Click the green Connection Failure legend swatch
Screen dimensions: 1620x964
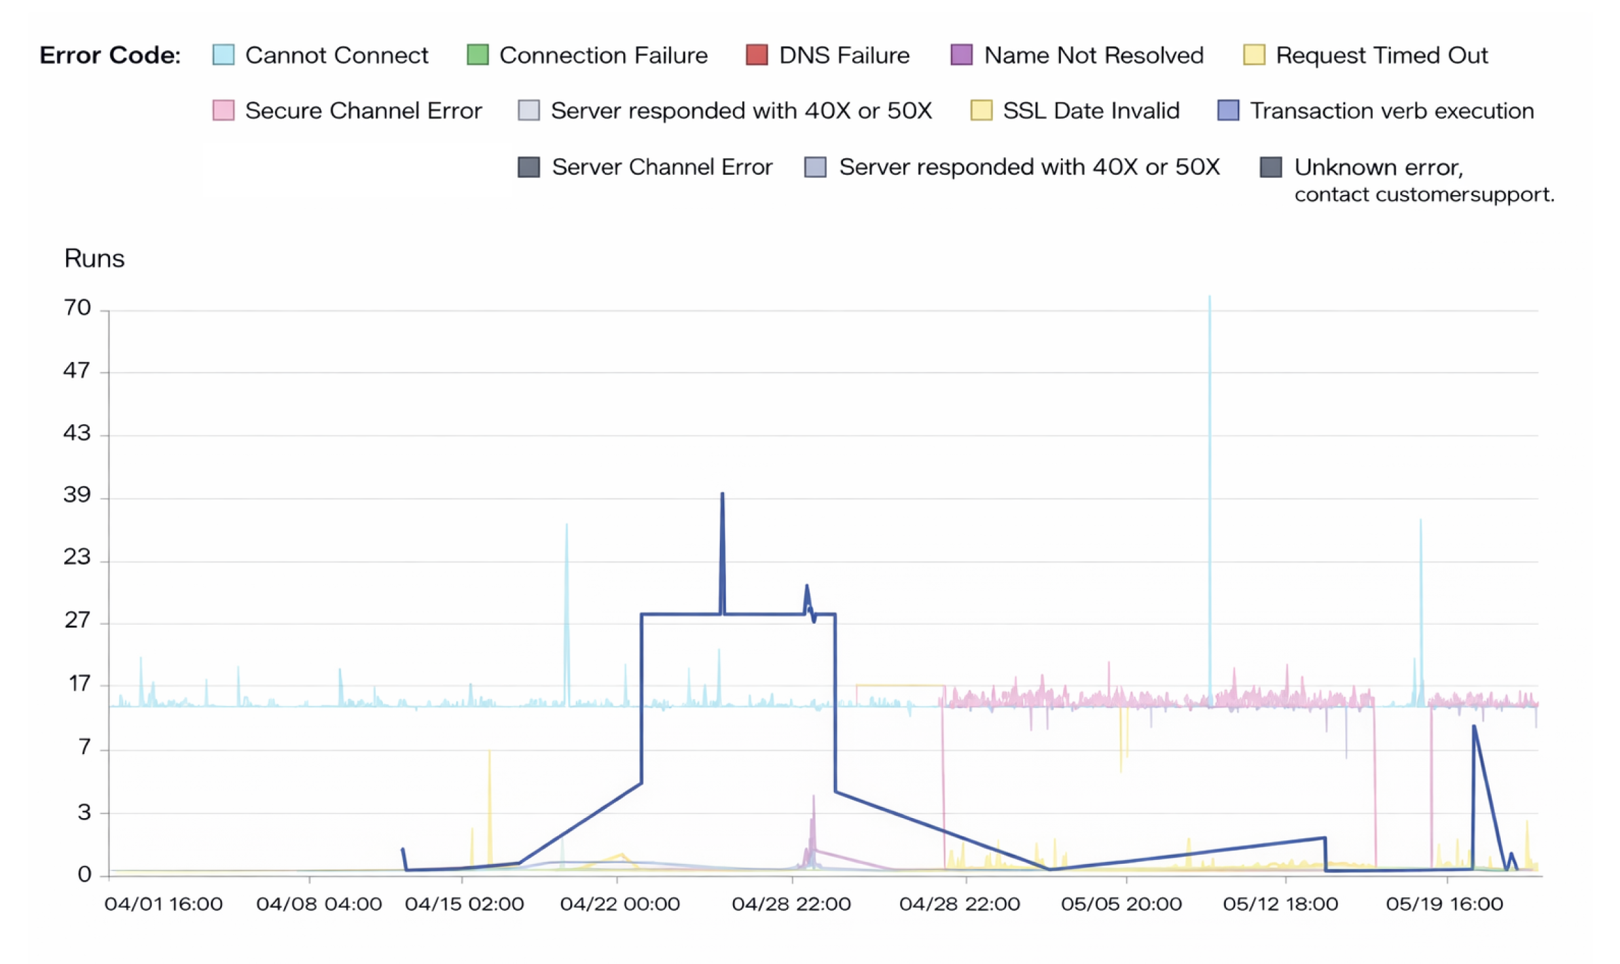[478, 55]
